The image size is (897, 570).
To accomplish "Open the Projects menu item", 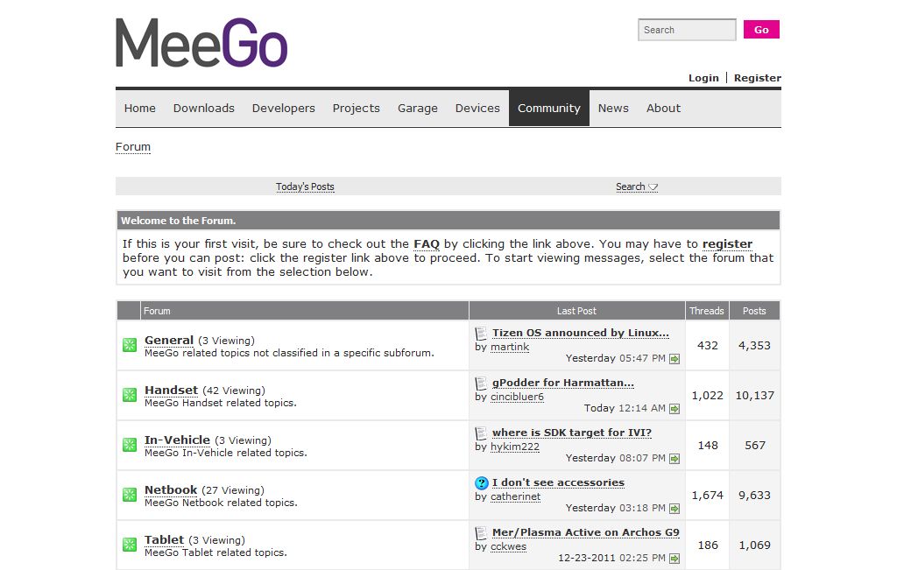I will tap(356, 108).
